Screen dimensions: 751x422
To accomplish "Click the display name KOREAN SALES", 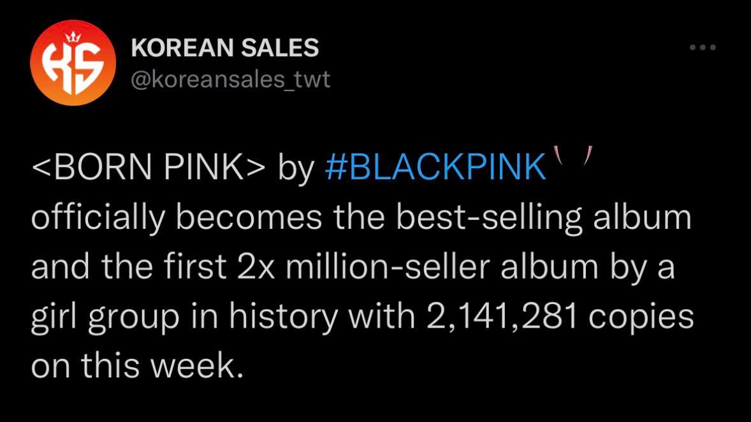I will click(x=224, y=47).
